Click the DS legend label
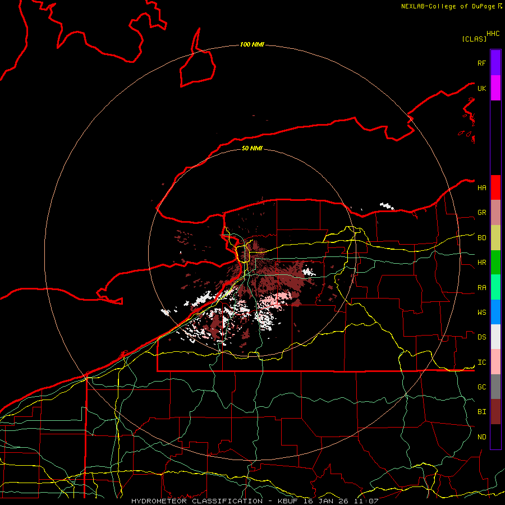 [x=481, y=337]
